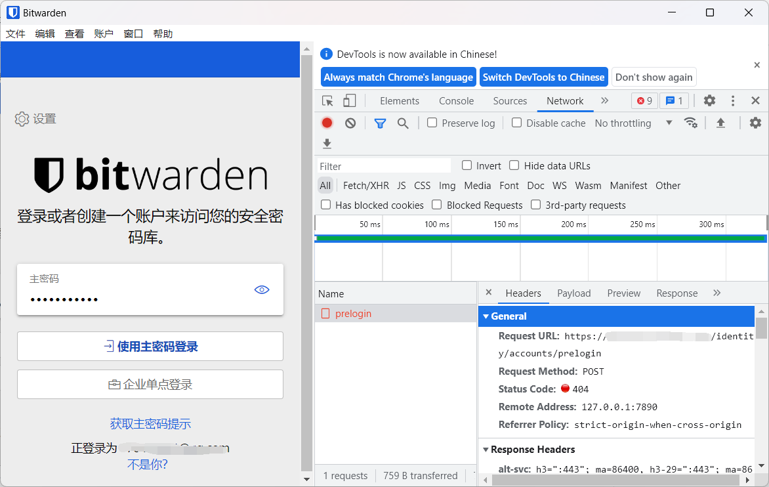Open network conditions wifi icon

tap(690, 123)
